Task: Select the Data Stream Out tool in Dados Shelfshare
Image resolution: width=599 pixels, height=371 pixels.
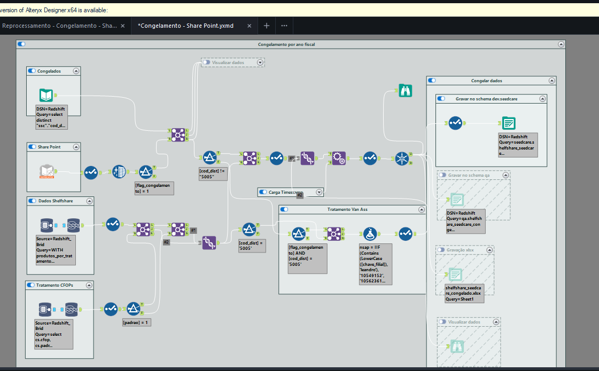Action: (73, 225)
